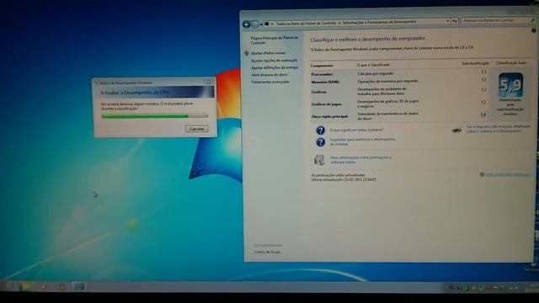Open 'Ajustar efeitos visuais' link

pyautogui.click(x=268, y=53)
